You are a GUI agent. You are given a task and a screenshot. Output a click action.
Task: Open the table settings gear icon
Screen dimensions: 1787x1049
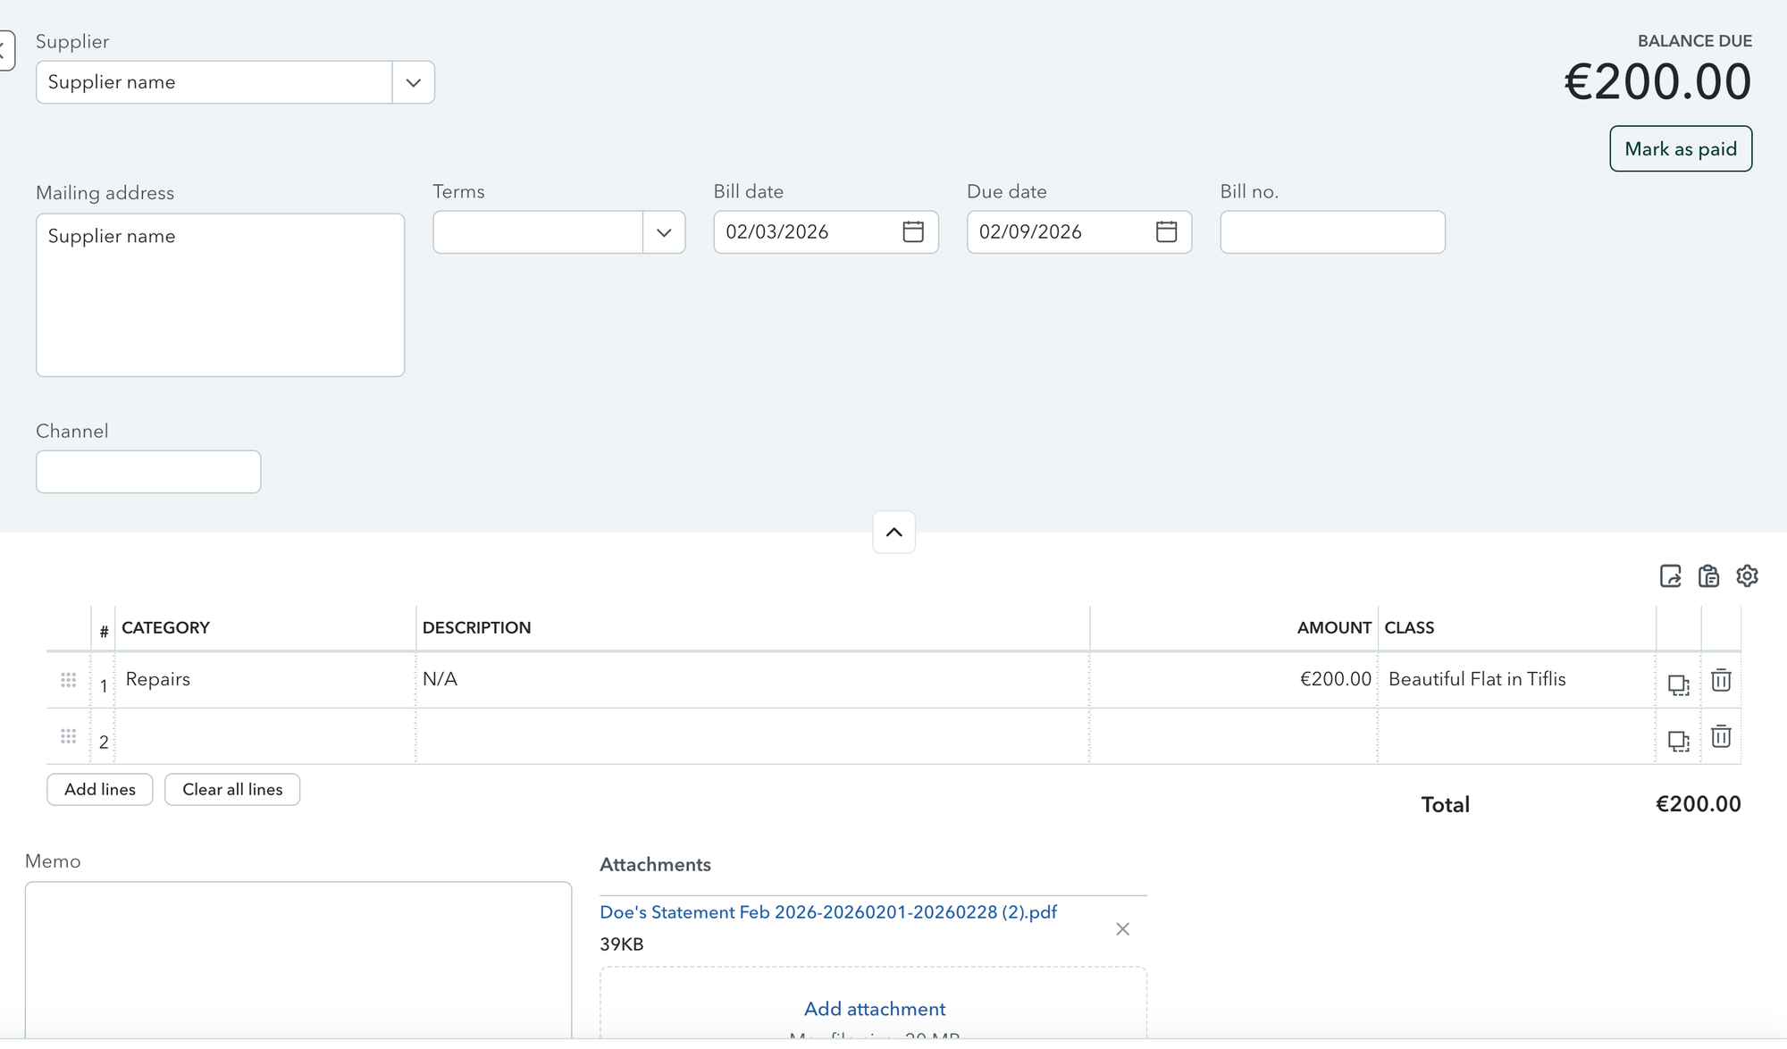pyautogui.click(x=1747, y=576)
